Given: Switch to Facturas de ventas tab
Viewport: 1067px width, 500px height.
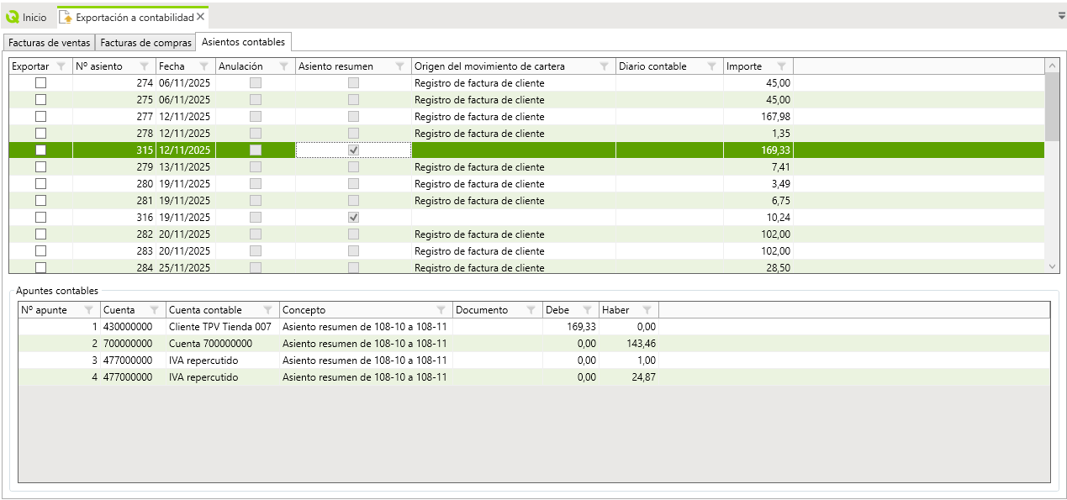Looking at the screenshot, I should [x=49, y=43].
